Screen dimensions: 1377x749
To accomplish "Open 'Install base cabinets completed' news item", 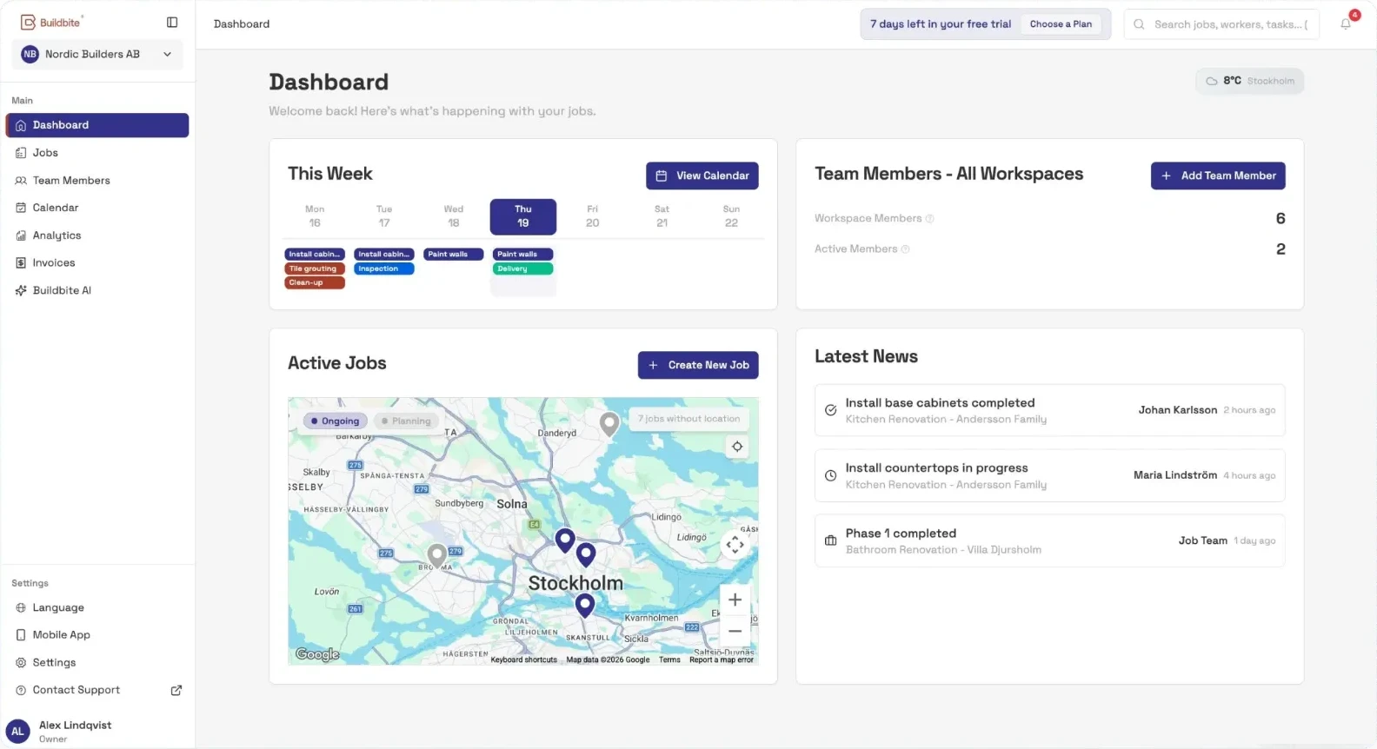I will [x=1049, y=410].
